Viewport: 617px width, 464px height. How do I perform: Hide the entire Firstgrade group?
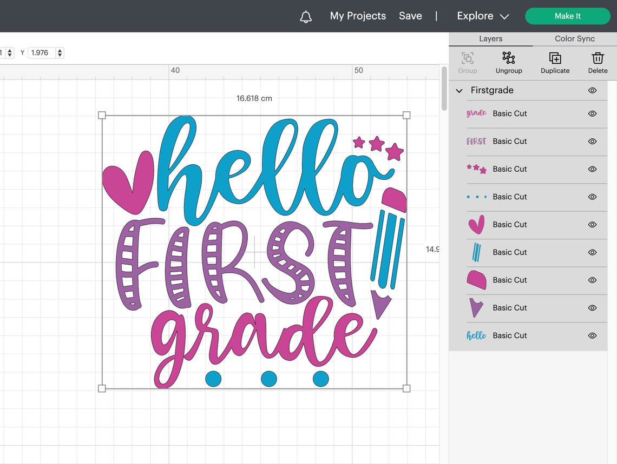(x=592, y=90)
